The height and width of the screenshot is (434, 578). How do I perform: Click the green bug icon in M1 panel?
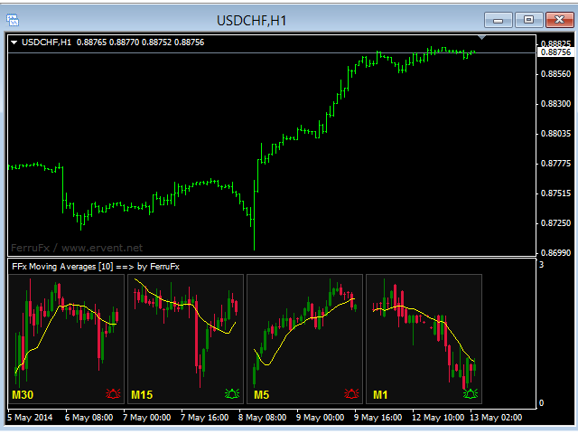click(x=471, y=393)
